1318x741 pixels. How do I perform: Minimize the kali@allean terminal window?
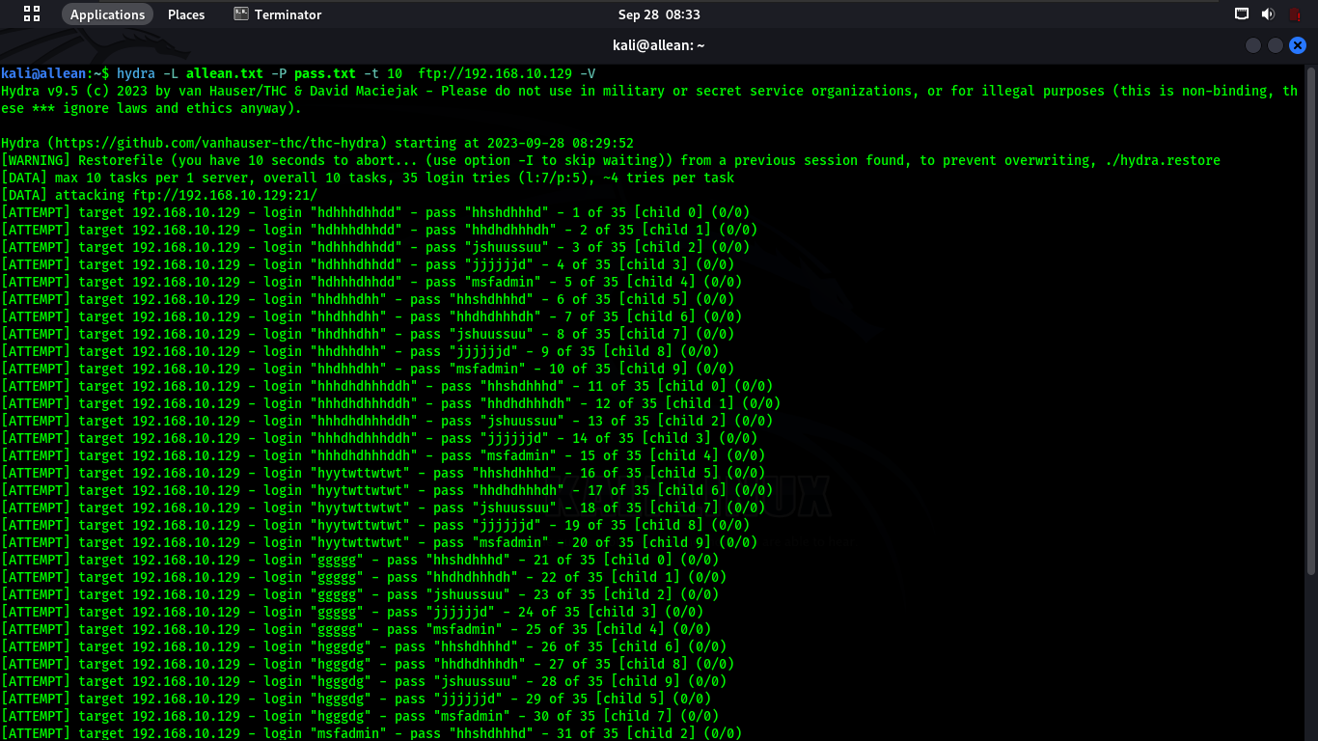tap(1253, 45)
